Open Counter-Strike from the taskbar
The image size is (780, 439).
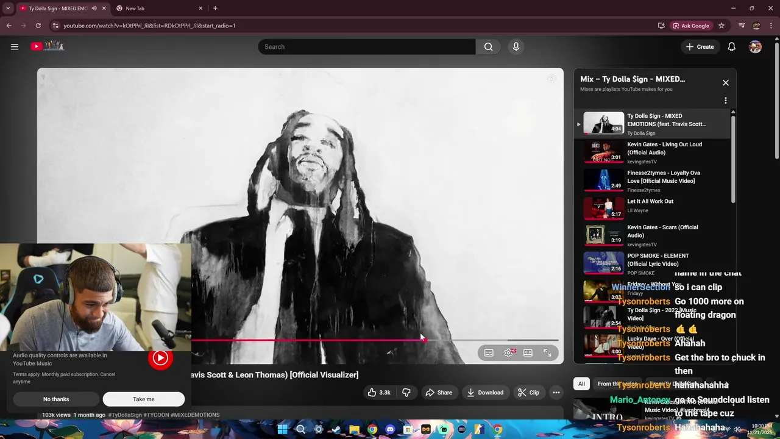tap(480, 429)
